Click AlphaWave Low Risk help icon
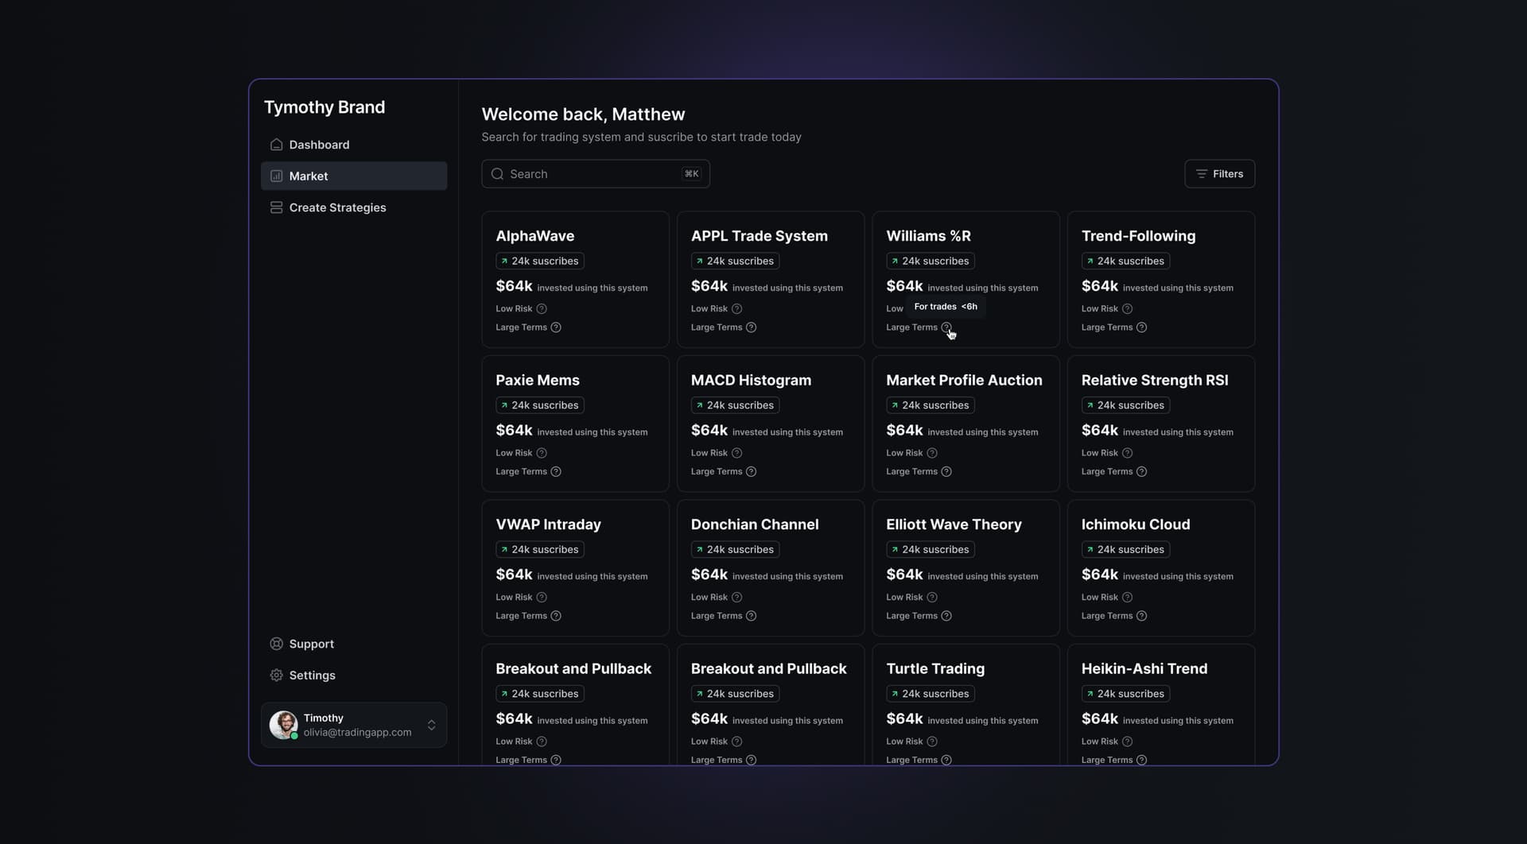 point(542,309)
